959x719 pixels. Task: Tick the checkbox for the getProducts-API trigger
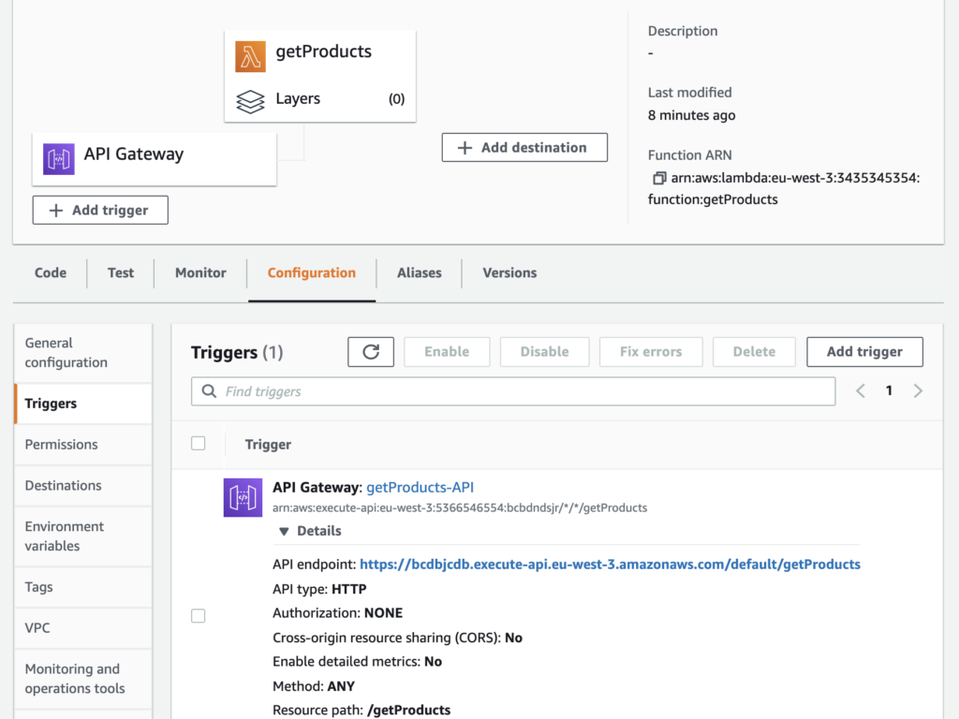tap(199, 616)
